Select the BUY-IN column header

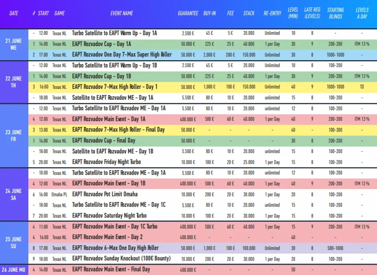(209, 13)
